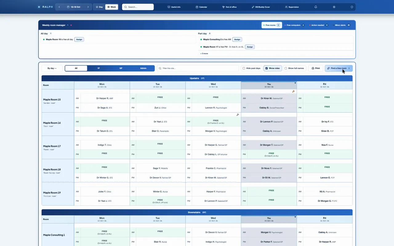Select Upstairs Thu 15-Oct-26 column header

pyautogui.click(x=269, y=85)
